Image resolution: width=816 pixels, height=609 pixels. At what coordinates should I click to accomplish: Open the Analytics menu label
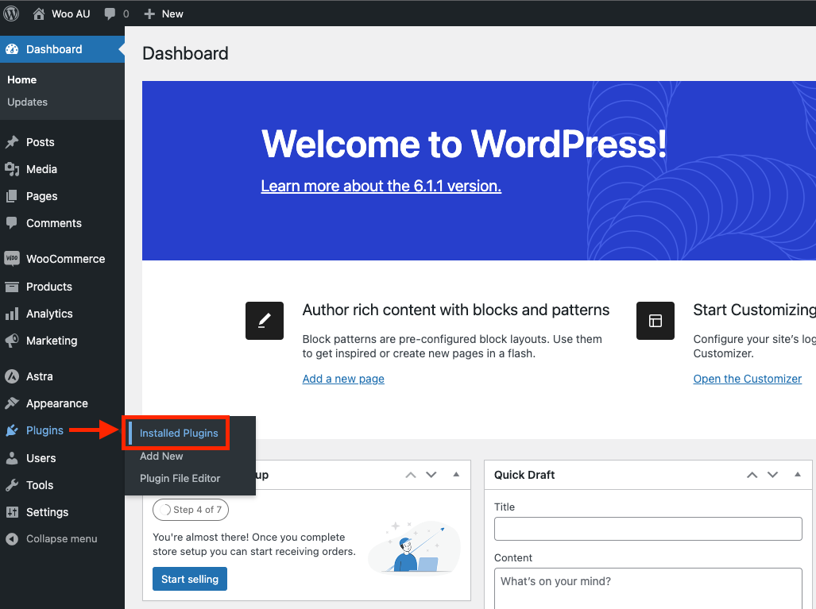point(49,314)
